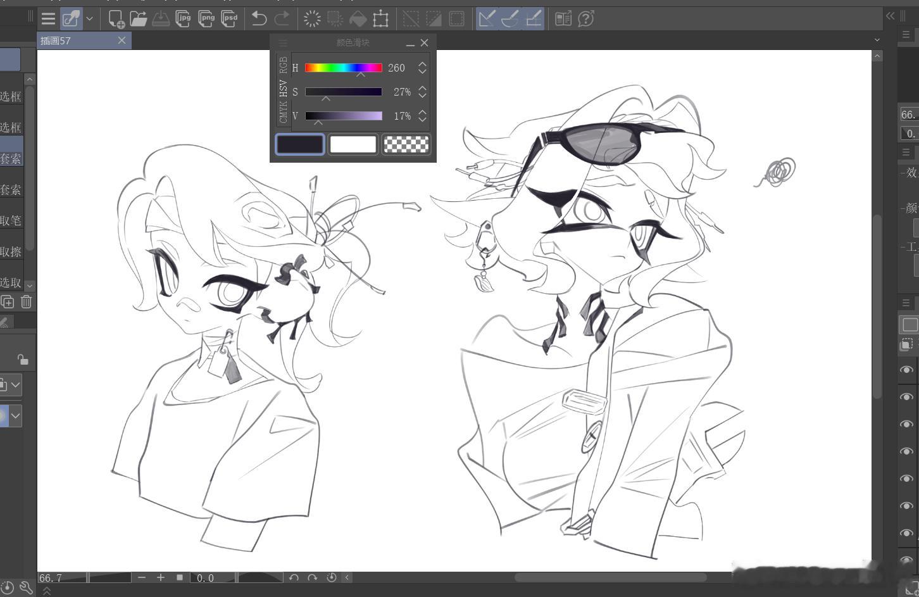Image resolution: width=919 pixels, height=597 pixels.
Task: Export the canvas as PNG
Action: coord(206,19)
